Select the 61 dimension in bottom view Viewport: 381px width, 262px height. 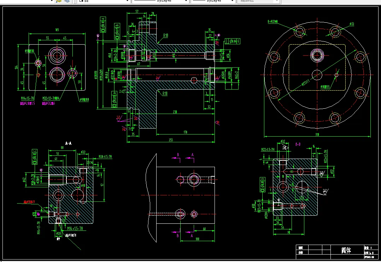[x=204, y=229]
